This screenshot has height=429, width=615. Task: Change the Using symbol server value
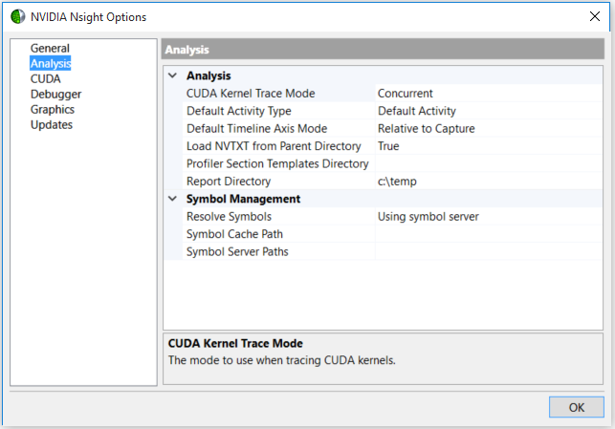click(489, 216)
